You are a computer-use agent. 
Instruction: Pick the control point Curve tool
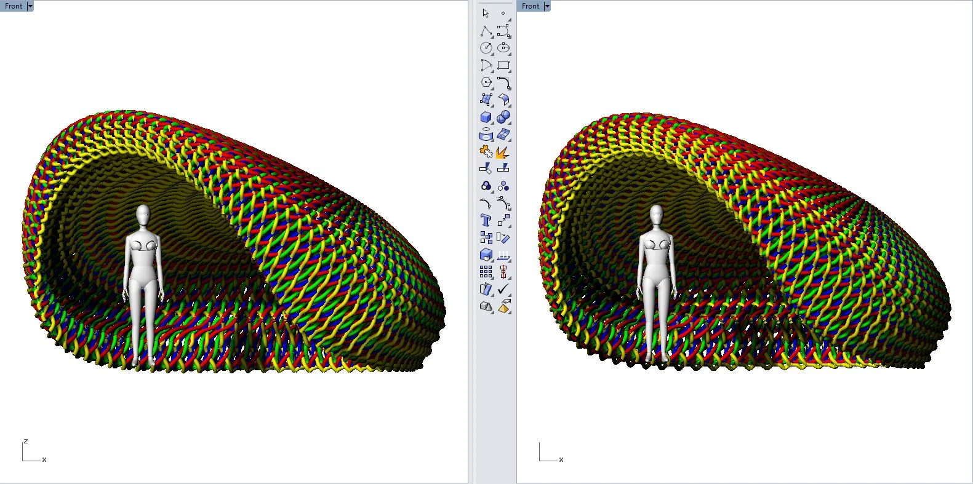(x=503, y=31)
